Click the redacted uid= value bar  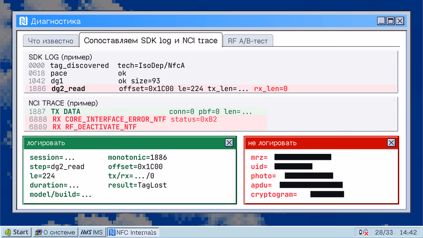293,166
